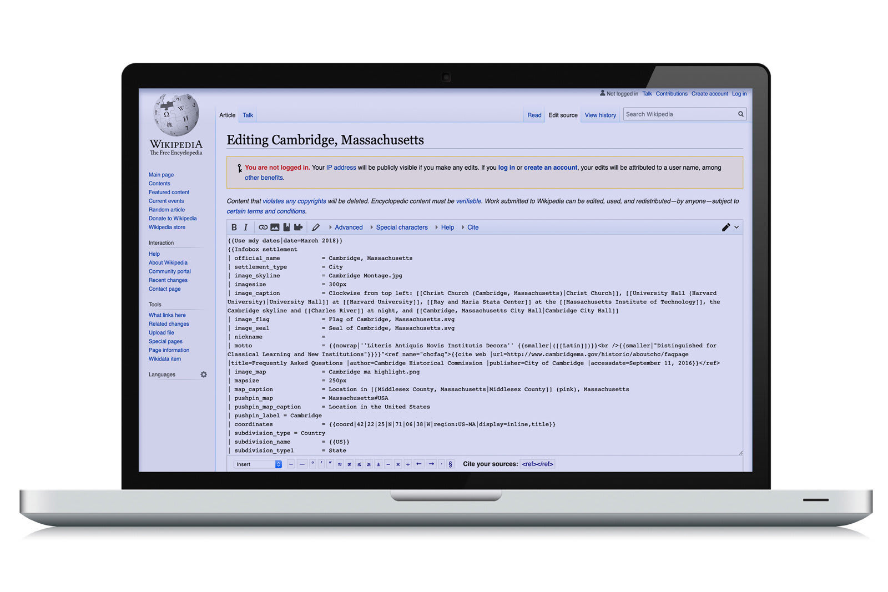Open the Contributions link

672,94
